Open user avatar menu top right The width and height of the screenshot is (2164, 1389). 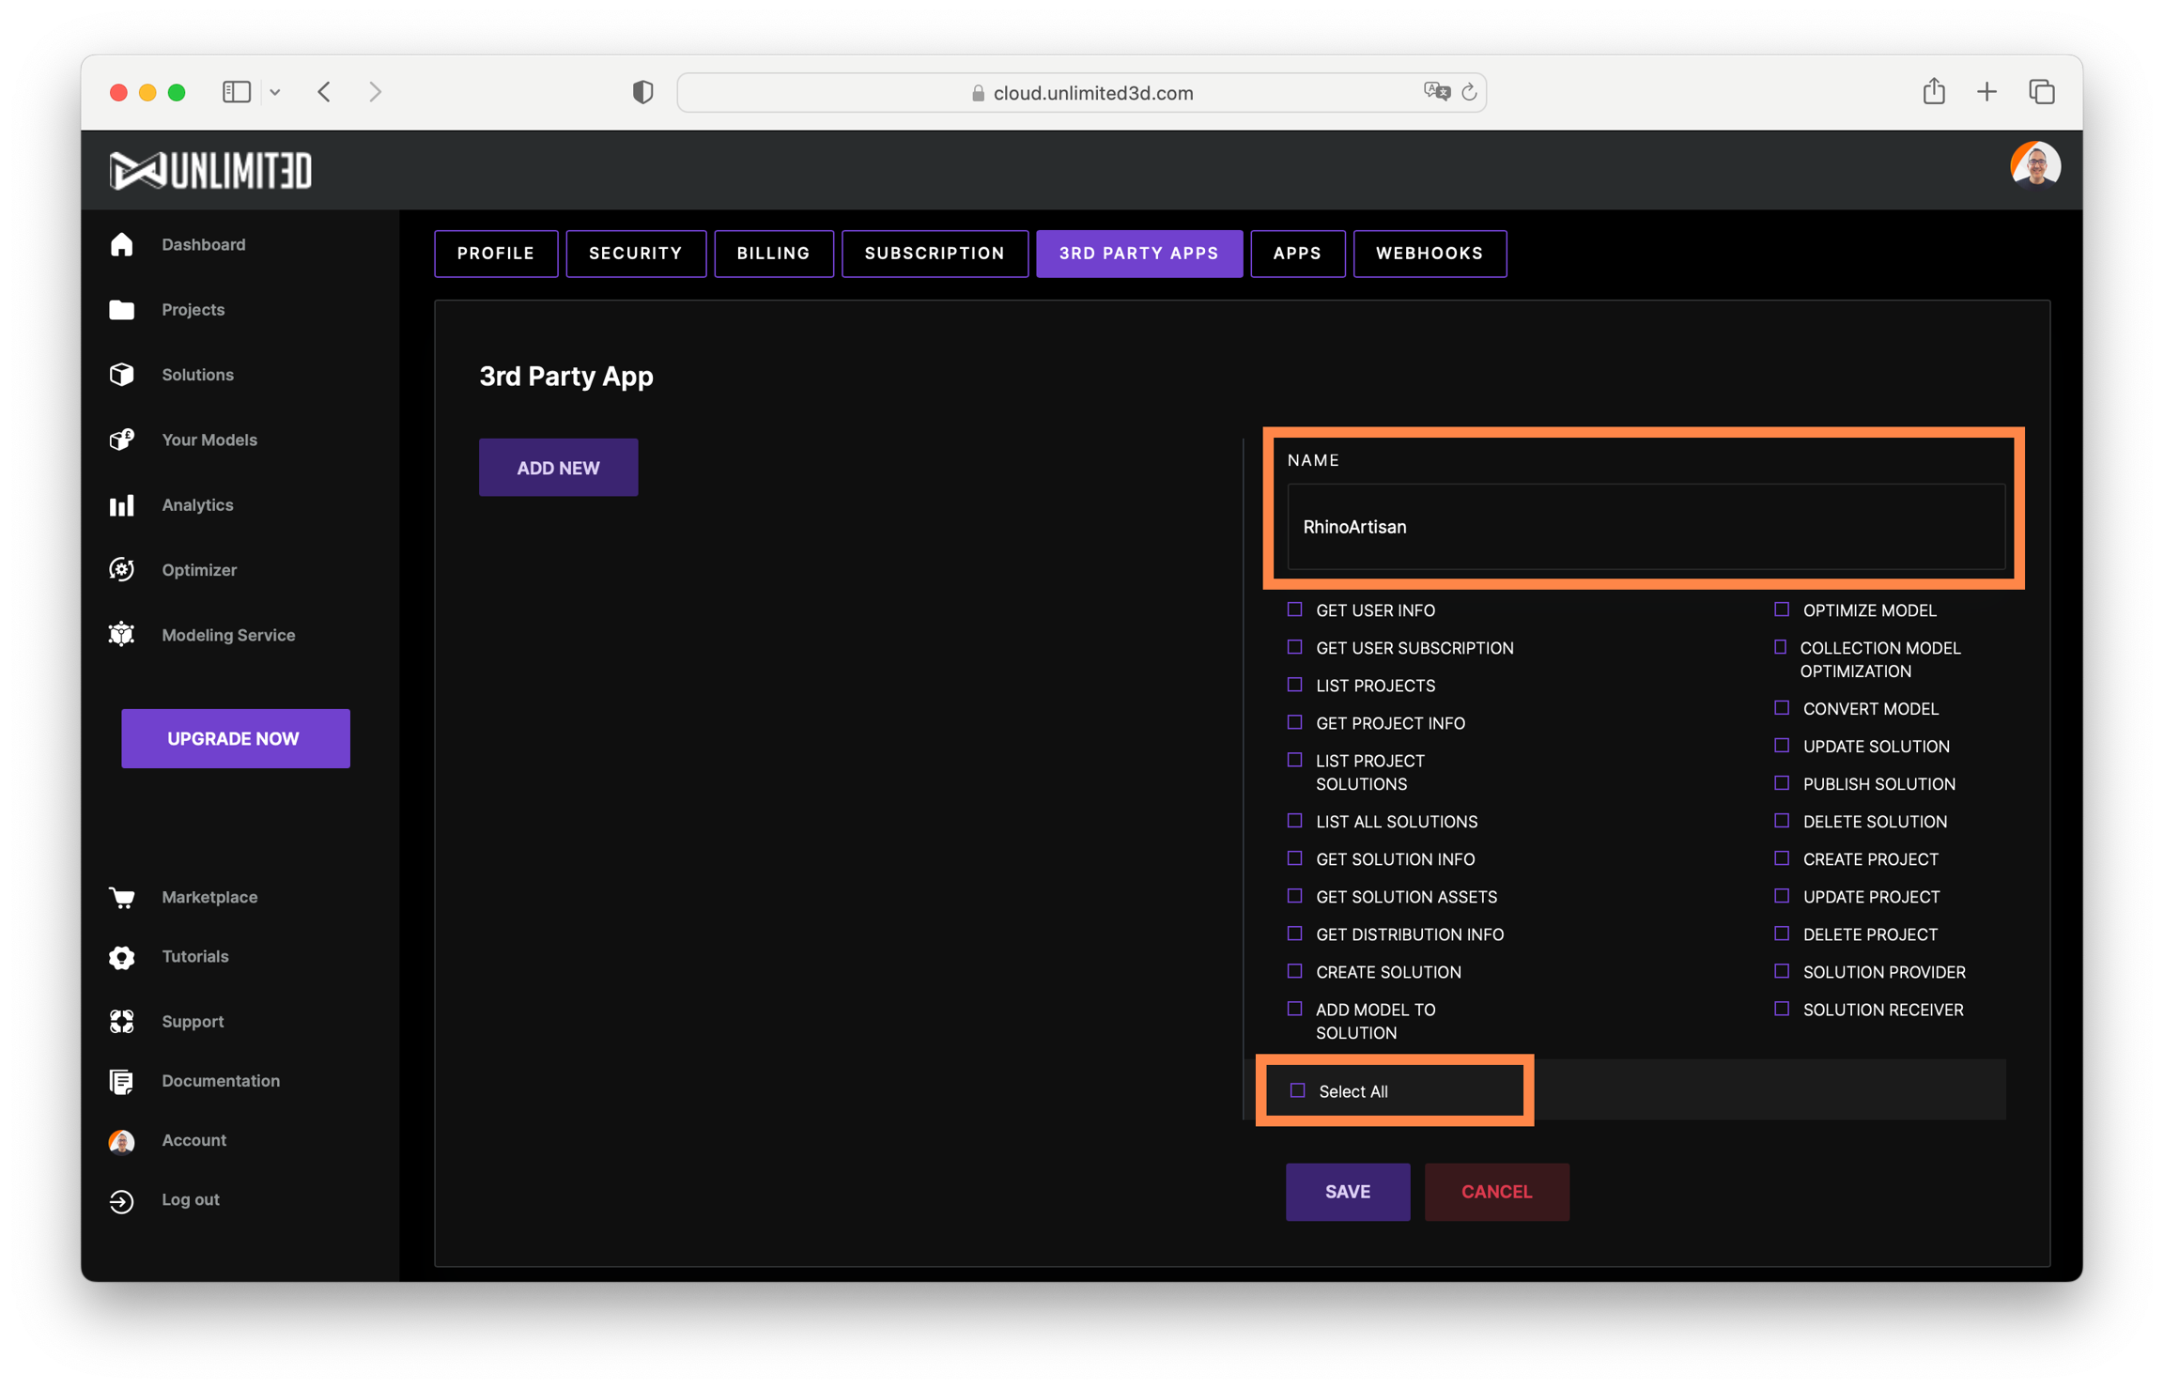(x=2034, y=167)
